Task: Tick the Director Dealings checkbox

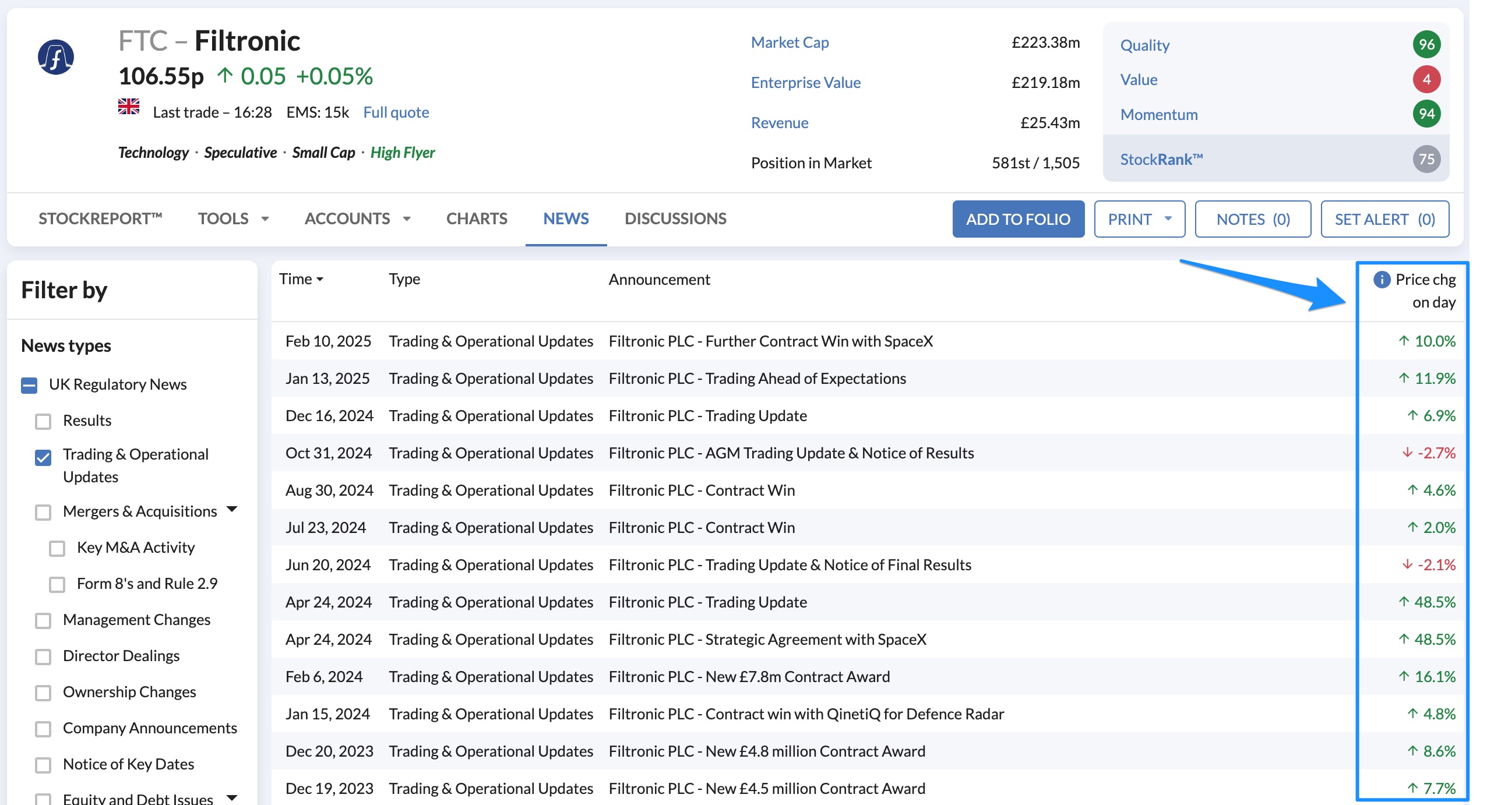Action: [x=43, y=656]
